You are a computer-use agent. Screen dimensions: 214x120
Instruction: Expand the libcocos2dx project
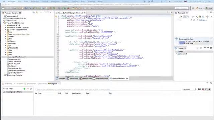pos(3,21)
